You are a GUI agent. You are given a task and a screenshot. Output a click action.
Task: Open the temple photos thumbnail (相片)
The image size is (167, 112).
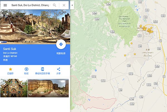tap(14, 88)
